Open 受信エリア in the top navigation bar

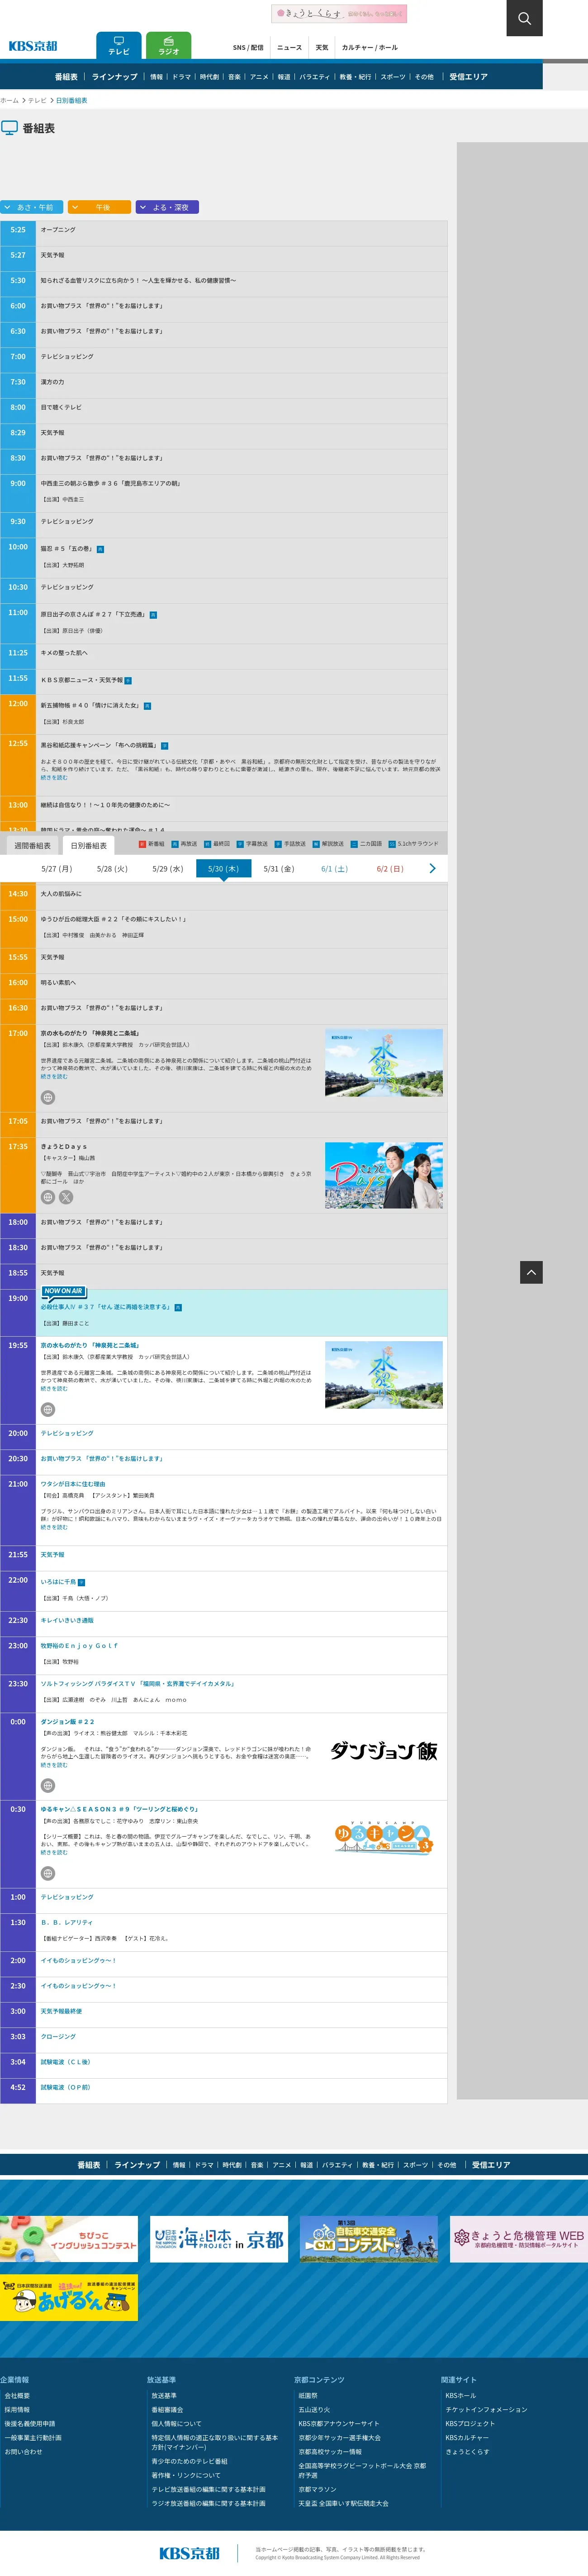468,77
